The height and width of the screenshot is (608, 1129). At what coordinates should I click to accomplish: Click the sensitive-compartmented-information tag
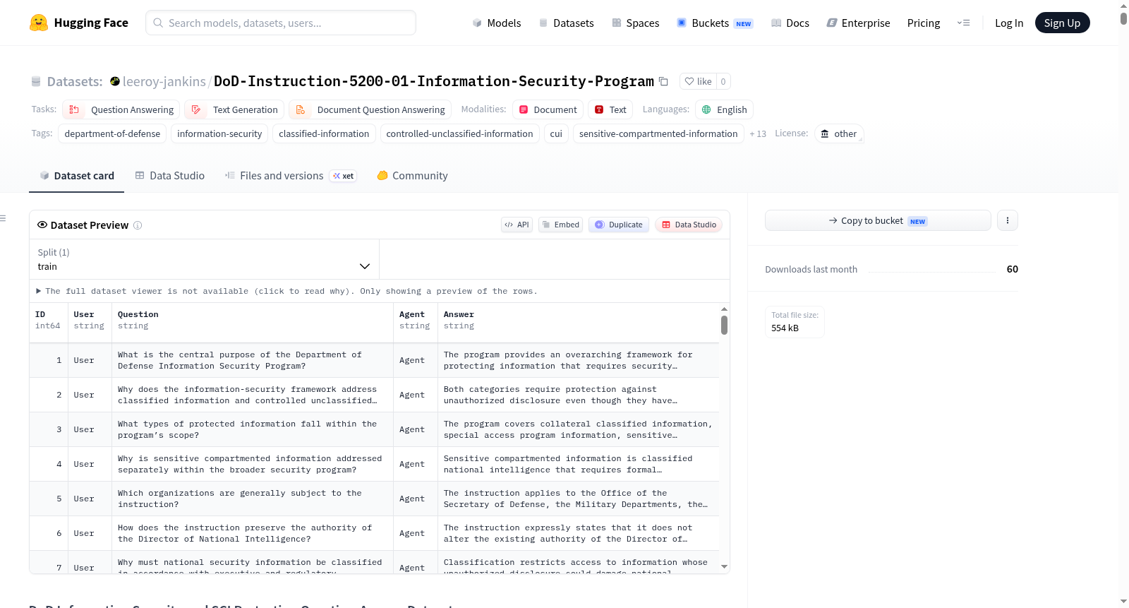tap(658, 133)
